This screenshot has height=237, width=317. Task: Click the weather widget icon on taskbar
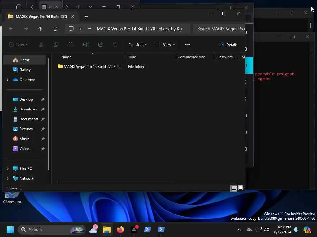point(93,230)
